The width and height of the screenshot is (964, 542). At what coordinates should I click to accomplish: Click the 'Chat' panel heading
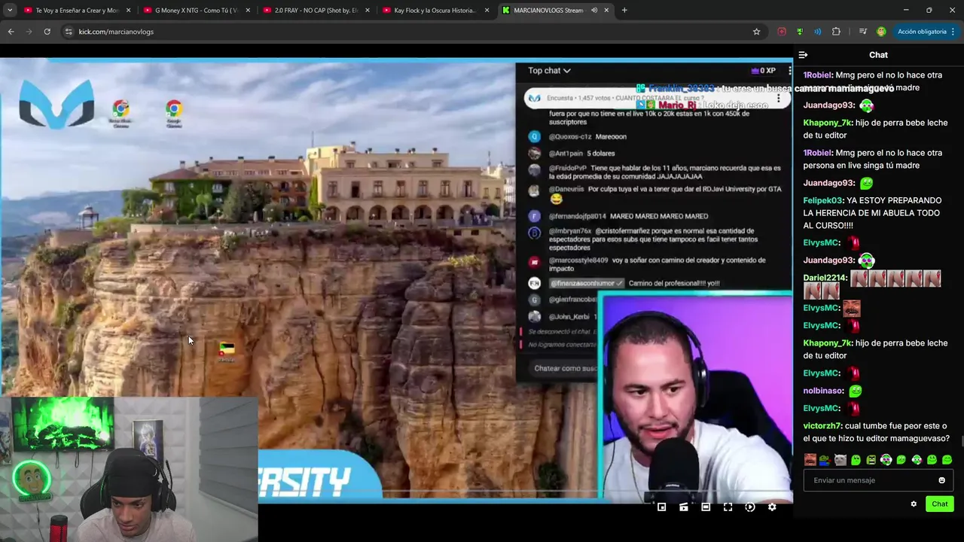[878, 55]
